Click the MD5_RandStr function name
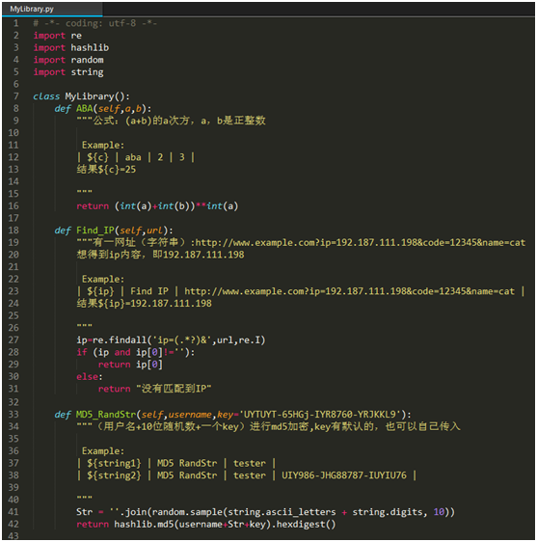This screenshot has height=542, width=537. click(106, 414)
